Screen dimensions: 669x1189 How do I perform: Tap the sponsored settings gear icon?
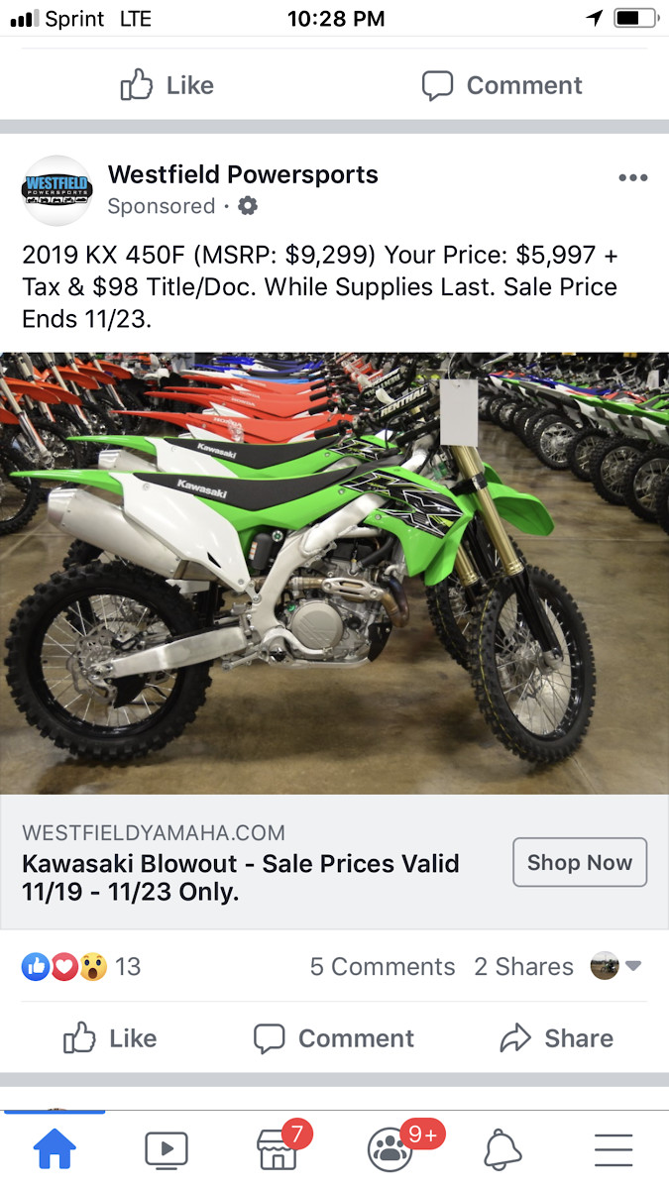pyautogui.click(x=247, y=206)
